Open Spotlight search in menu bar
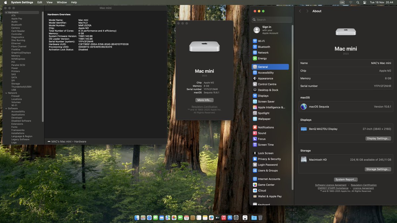This screenshot has height=223, width=397. tap(358, 2)
